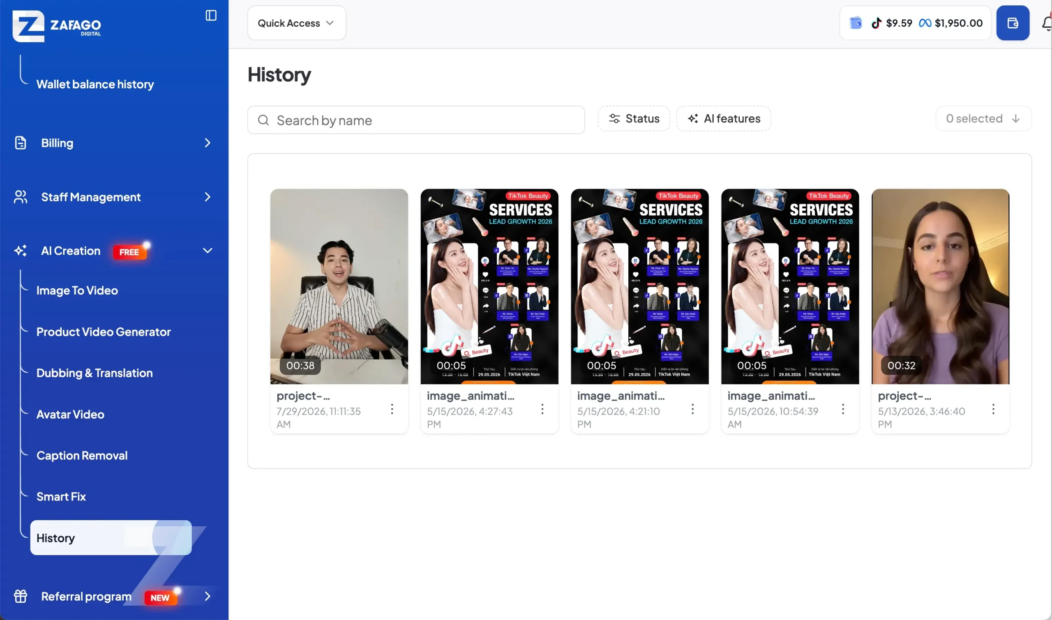Click the $9.59 TikTok balance
Image resolution: width=1052 pixels, height=620 pixels.
click(899, 23)
